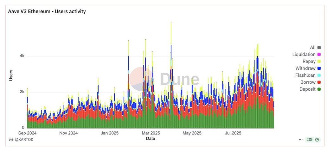Screen dimensions: 327x150
Task: Click the blue Withdraw color dot
Action: (x=319, y=68)
